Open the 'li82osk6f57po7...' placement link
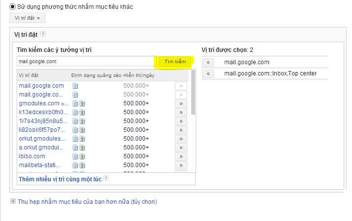This screenshot has width=352, height=221. point(42,130)
